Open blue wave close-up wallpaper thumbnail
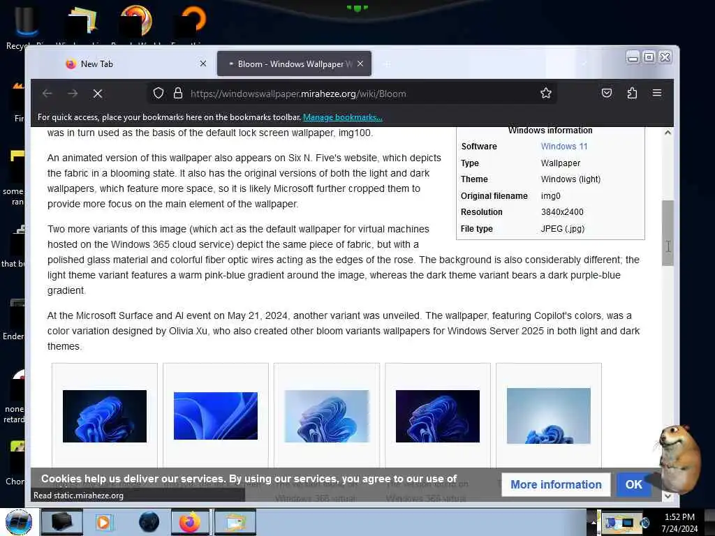The width and height of the screenshot is (715, 536). (216, 416)
